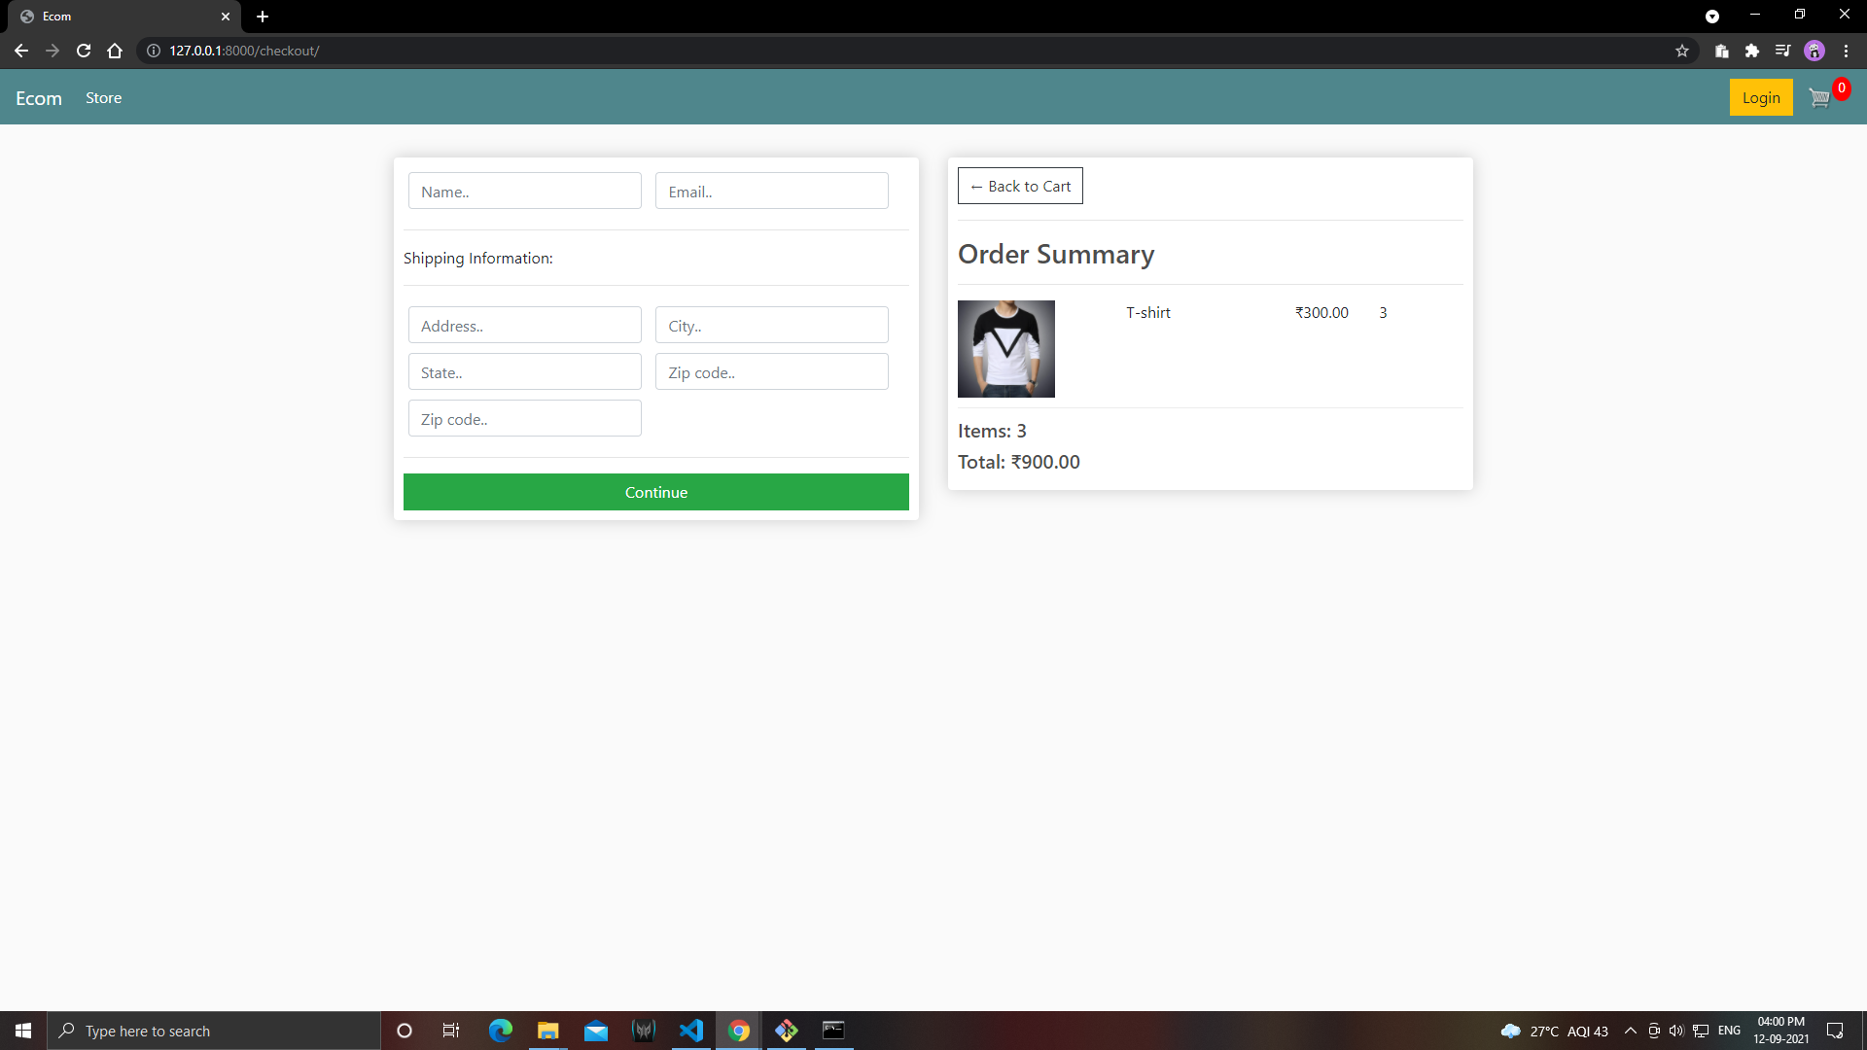Expand hidden icons in system tray
Image resolution: width=1867 pixels, height=1050 pixels.
click(1632, 1031)
